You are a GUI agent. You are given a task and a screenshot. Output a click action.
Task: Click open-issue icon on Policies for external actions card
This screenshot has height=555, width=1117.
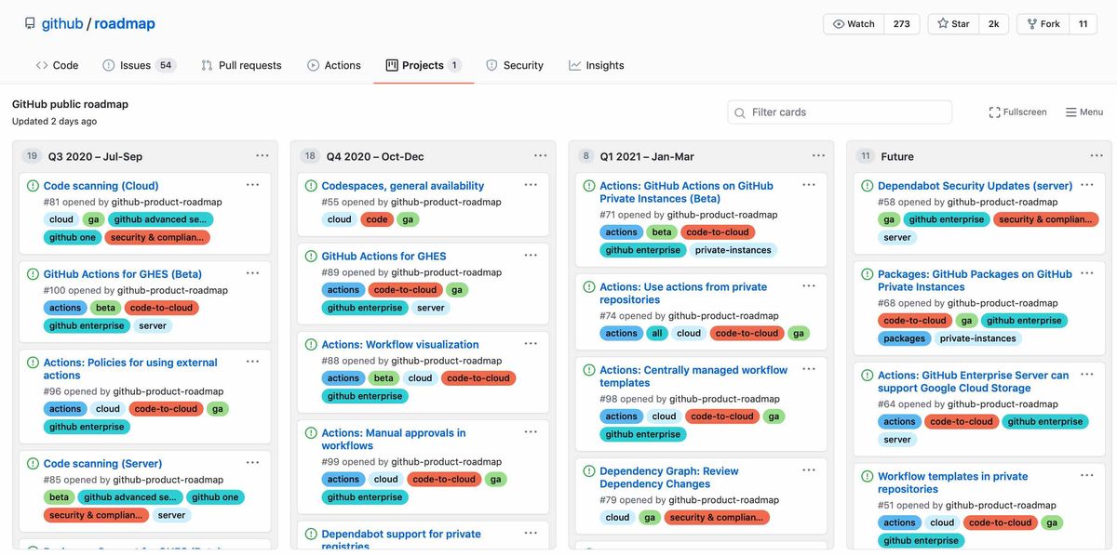click(x=33, y=363)
